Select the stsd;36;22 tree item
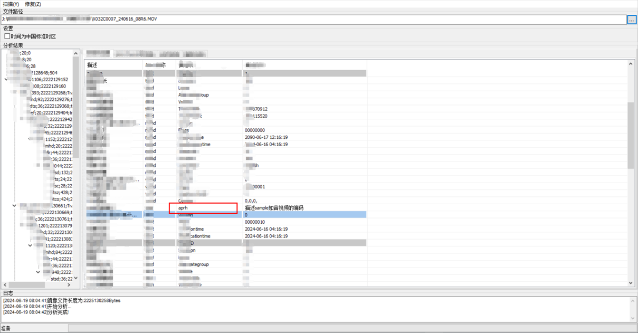The height and width of the screenshot is (333, 638). tap(61, 279)
